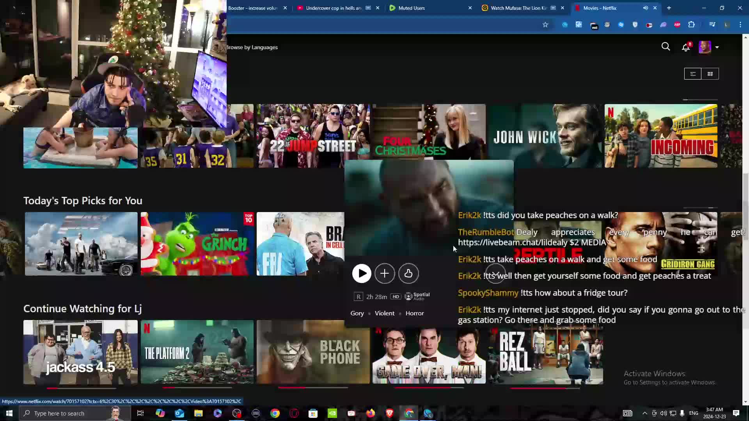This screenshot has height=421, width=749.
Task: Click scrollbar down arrow
Action: click(745, 402)
